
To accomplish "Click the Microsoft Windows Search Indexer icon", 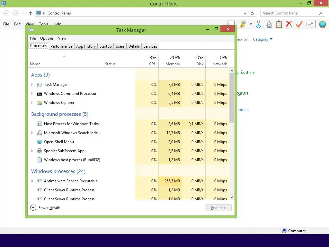I will click(40, 133).
